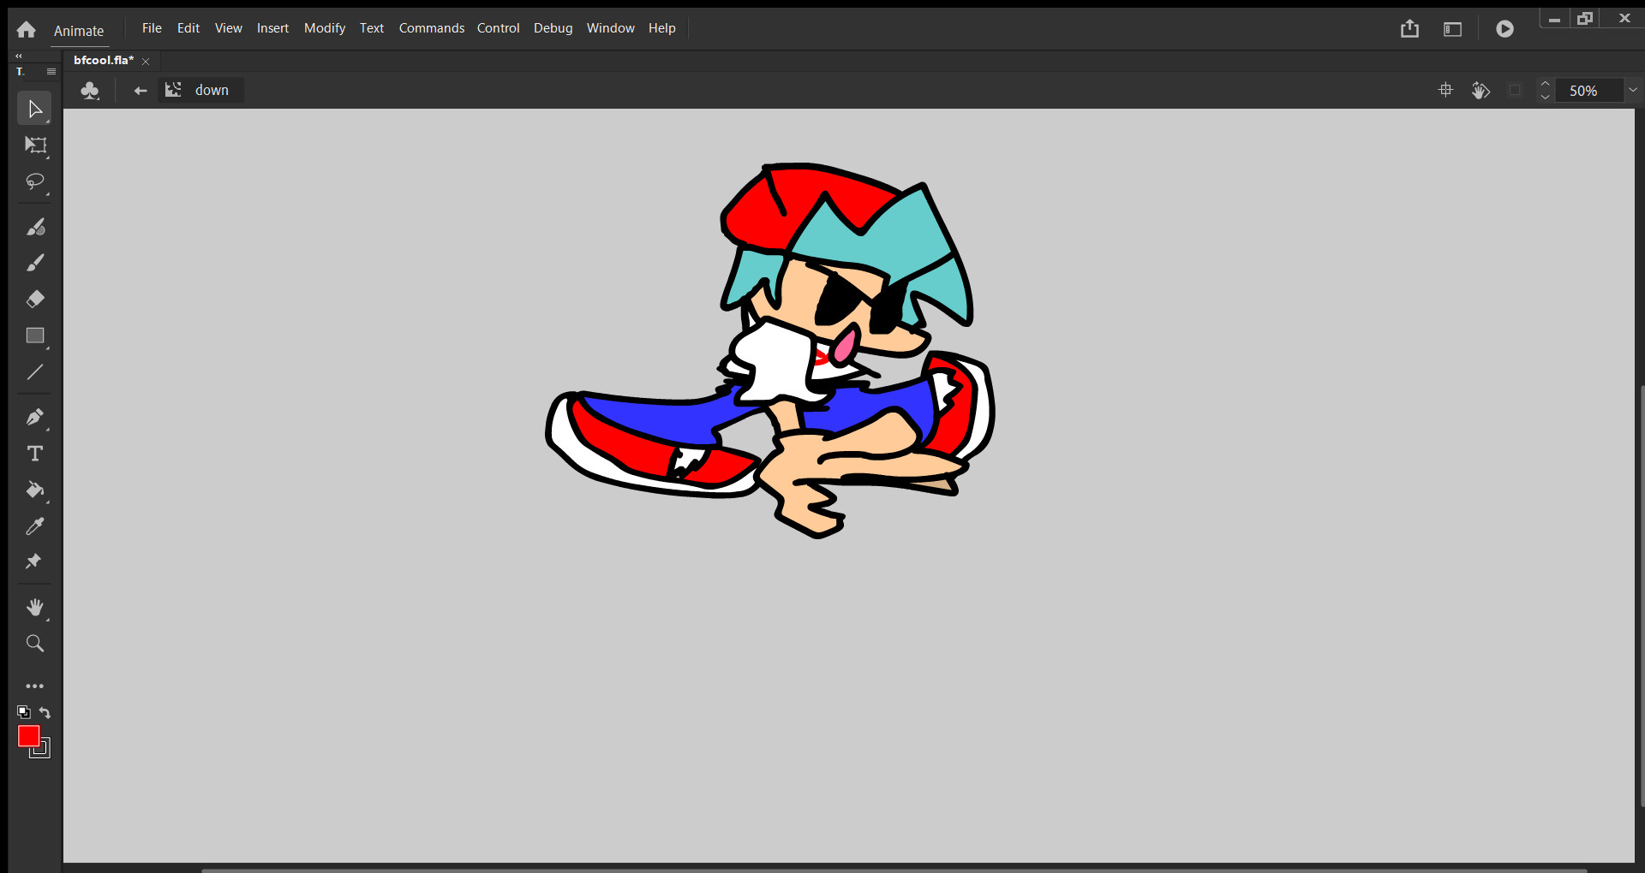Image resolution: width=1645 pixels, height=873 pixels.
Task: Open the File menu
Action: 152,28
